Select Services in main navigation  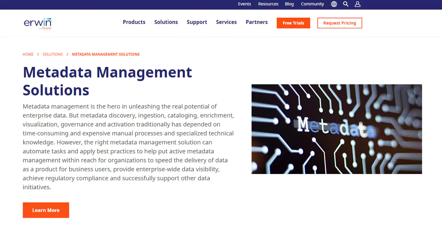pyautogui.click(x=226, y=22)
